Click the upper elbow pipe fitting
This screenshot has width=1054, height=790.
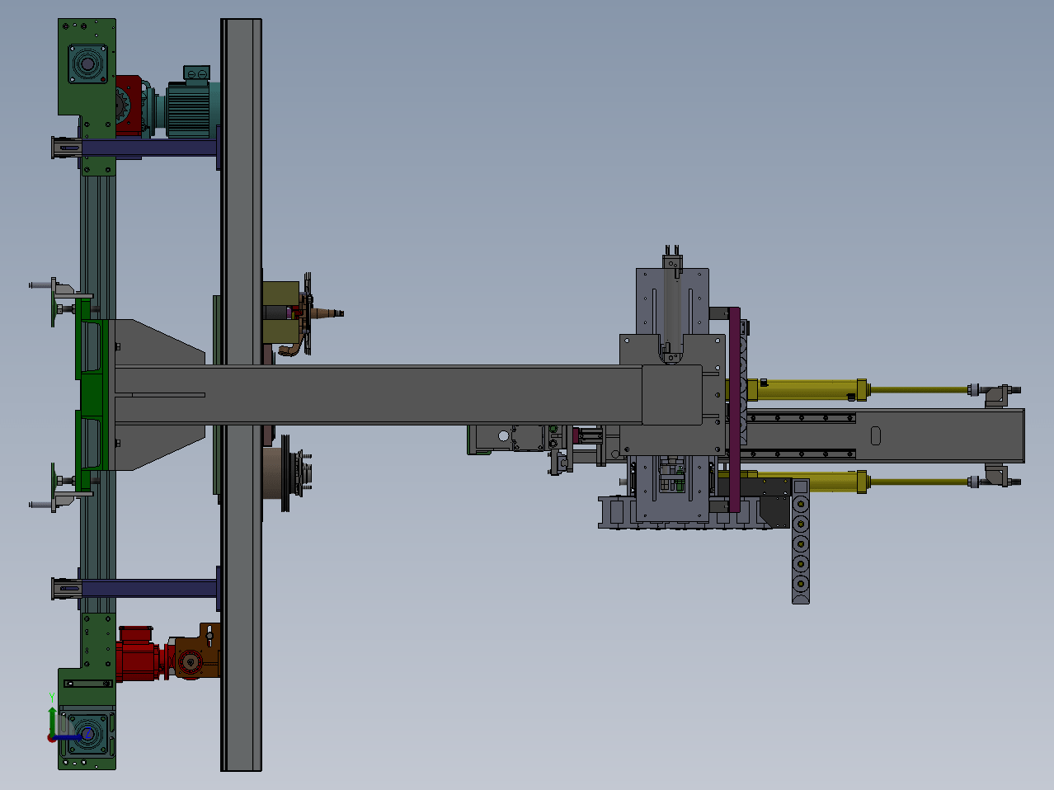pyautogui.click(x=996, y=394)
